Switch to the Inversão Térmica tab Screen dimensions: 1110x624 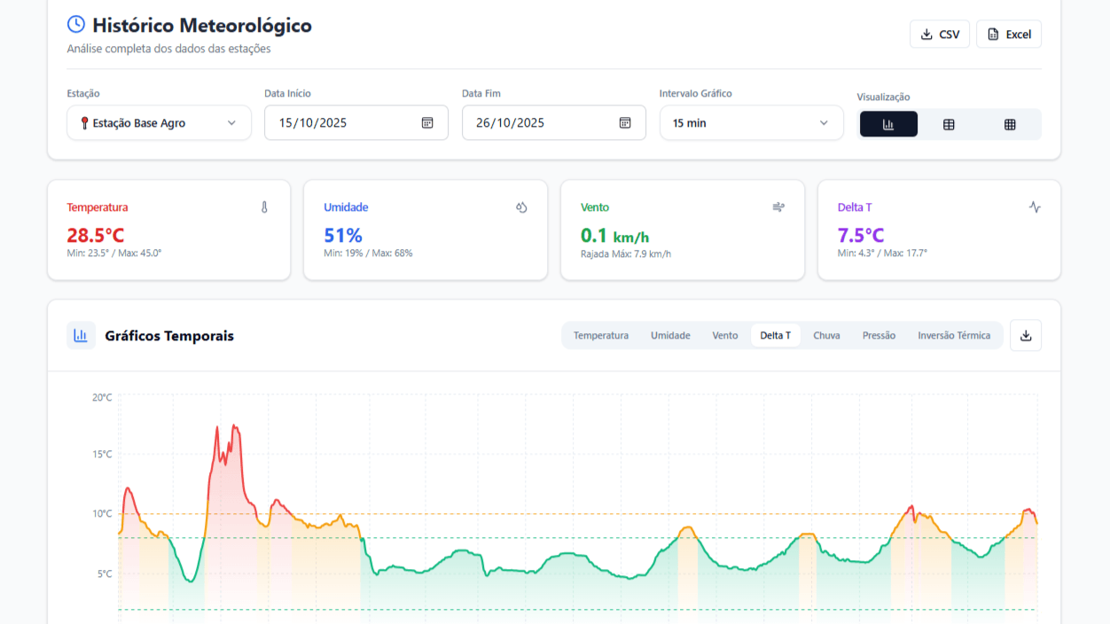pos(954,336)
